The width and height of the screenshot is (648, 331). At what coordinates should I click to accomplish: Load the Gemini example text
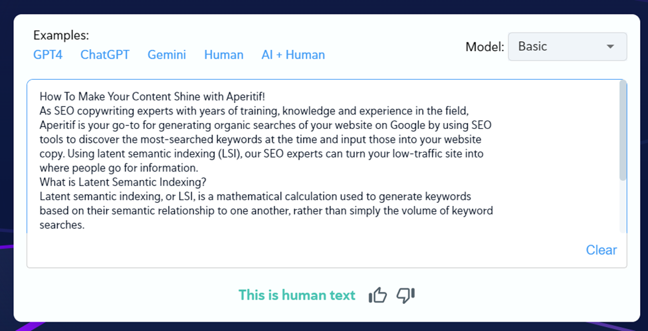tap(167, 55)
